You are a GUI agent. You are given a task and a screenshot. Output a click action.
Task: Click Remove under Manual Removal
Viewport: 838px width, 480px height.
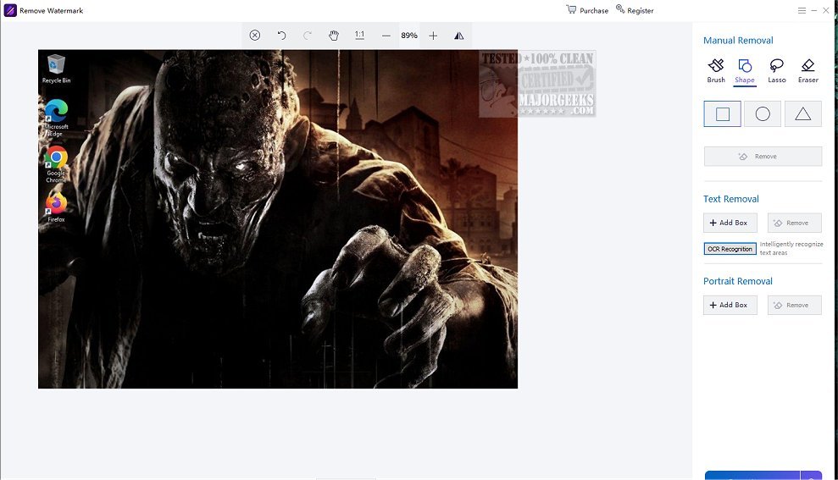(763, 157)
